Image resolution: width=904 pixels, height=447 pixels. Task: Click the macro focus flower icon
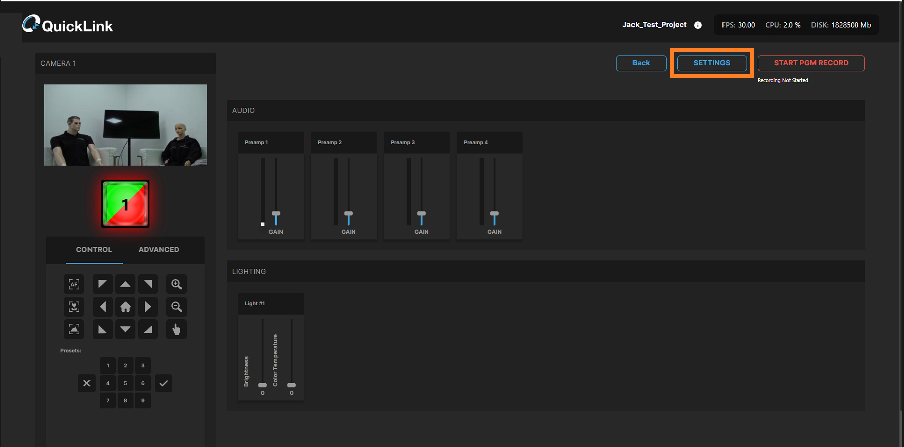tap(74, 307)
